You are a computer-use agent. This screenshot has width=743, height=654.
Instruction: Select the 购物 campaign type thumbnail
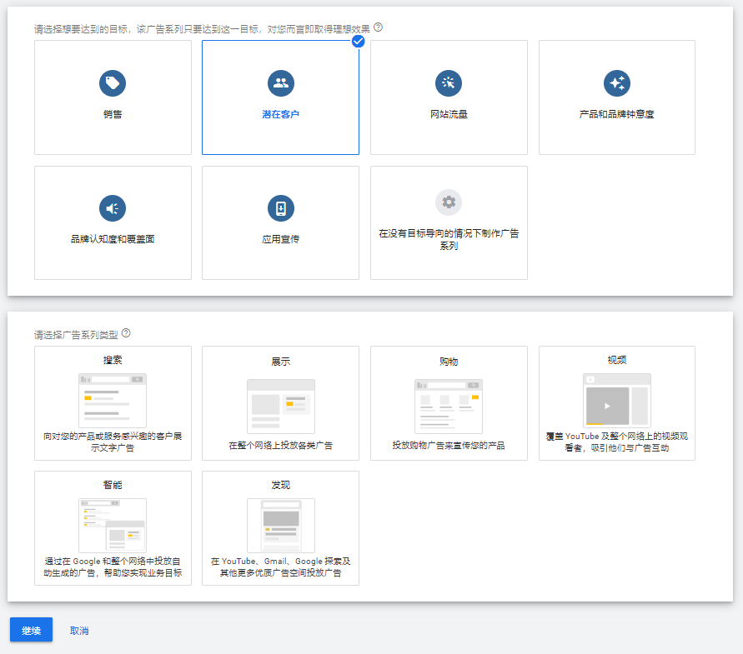(x=449, y=407)
